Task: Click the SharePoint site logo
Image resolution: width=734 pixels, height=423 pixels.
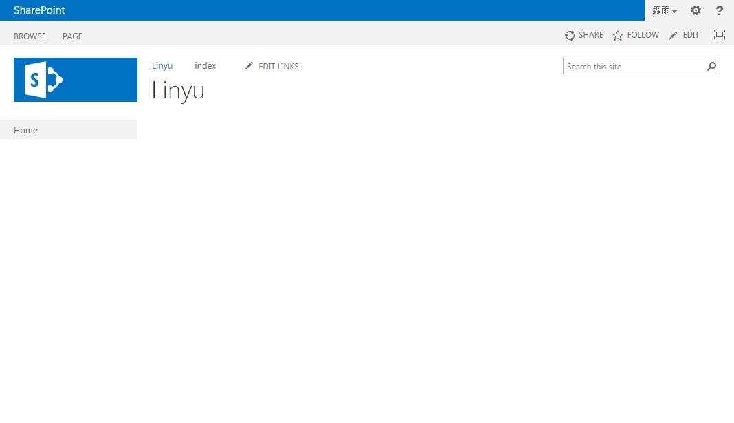Action: (x=76, y=80)
